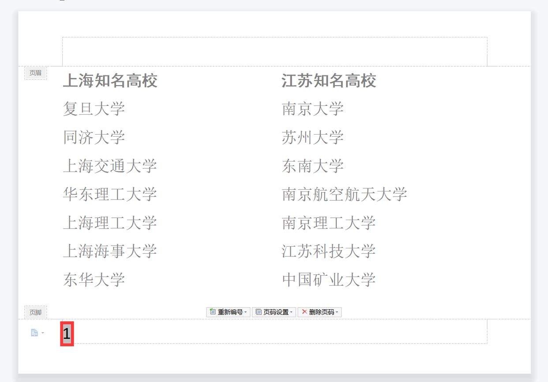The height and width of the screenshot is (382, 548).
Task: Click the line 上海理工大学
Action: coord(110,223)
